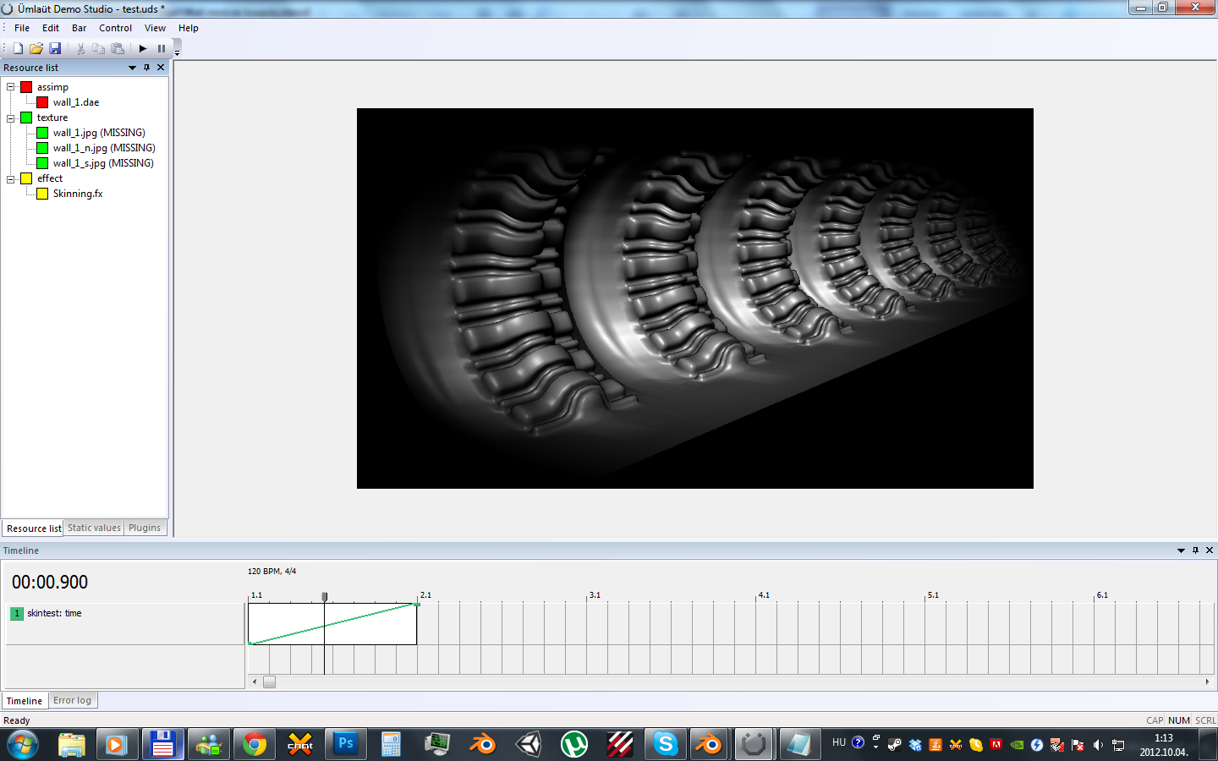
Task: Click the timeline horizontal scrollbar thumb
Action: (x=269, y=682)
